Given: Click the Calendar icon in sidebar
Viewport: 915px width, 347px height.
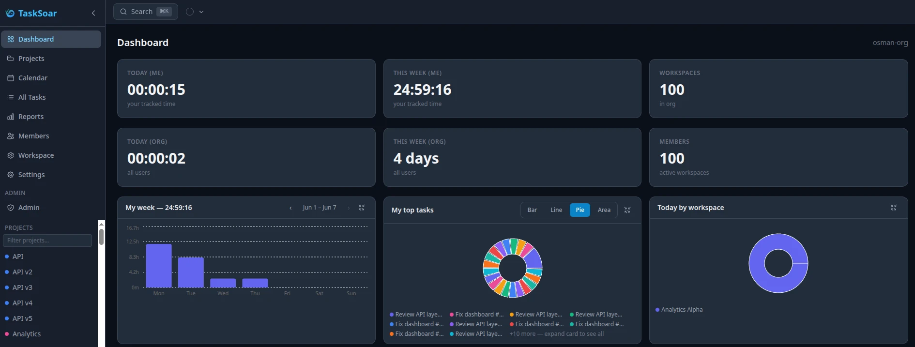Looking at the screenshot, I should (11, 78).
